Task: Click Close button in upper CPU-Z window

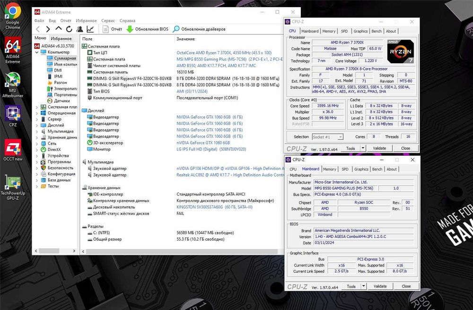Action: [405, 148]
